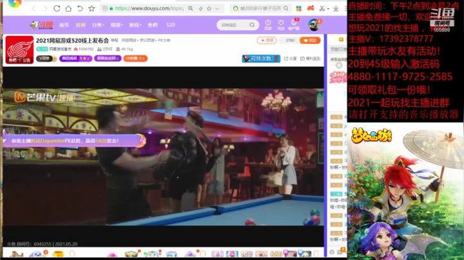Expand the 视频 navigation dropdown

(x=116, y=25)
